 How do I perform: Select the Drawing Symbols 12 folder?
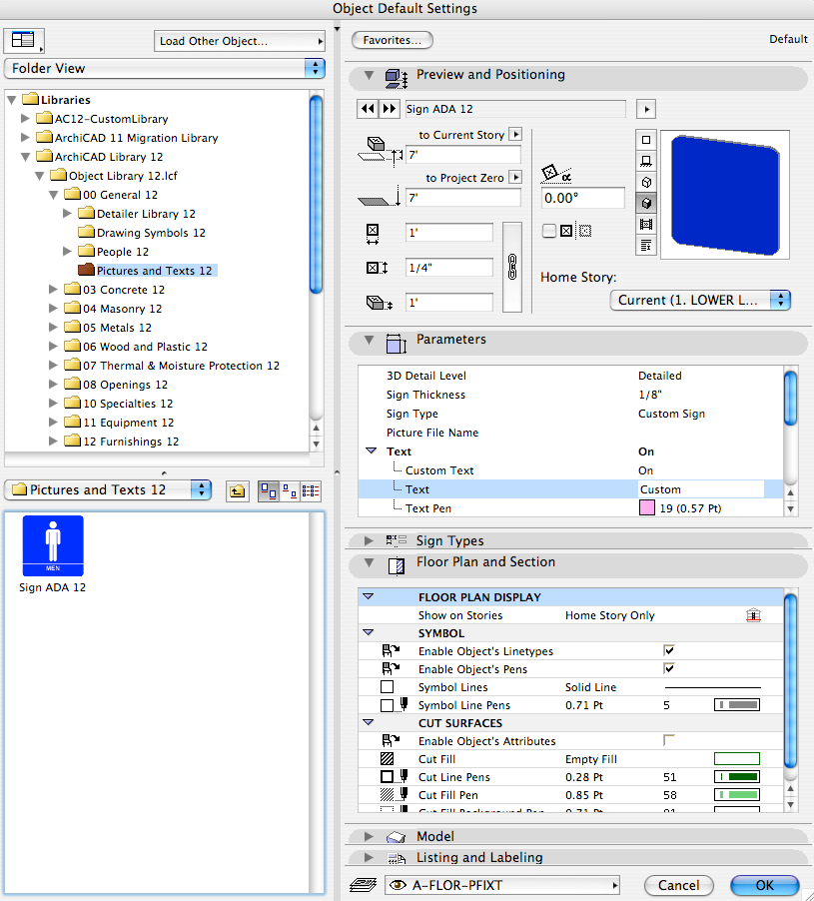[x=141, y=233]
